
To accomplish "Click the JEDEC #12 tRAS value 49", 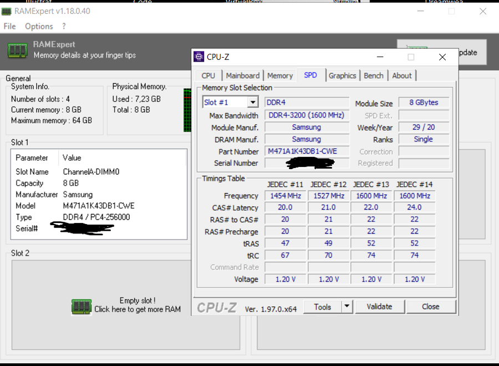I will (329, 243).
